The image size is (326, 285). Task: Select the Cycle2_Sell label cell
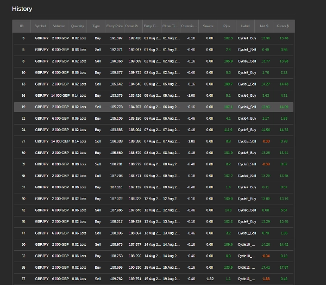(x=247, y=61)
